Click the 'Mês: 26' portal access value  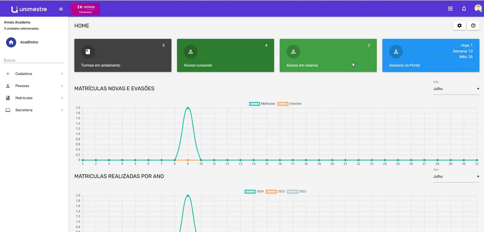[466, 57]
